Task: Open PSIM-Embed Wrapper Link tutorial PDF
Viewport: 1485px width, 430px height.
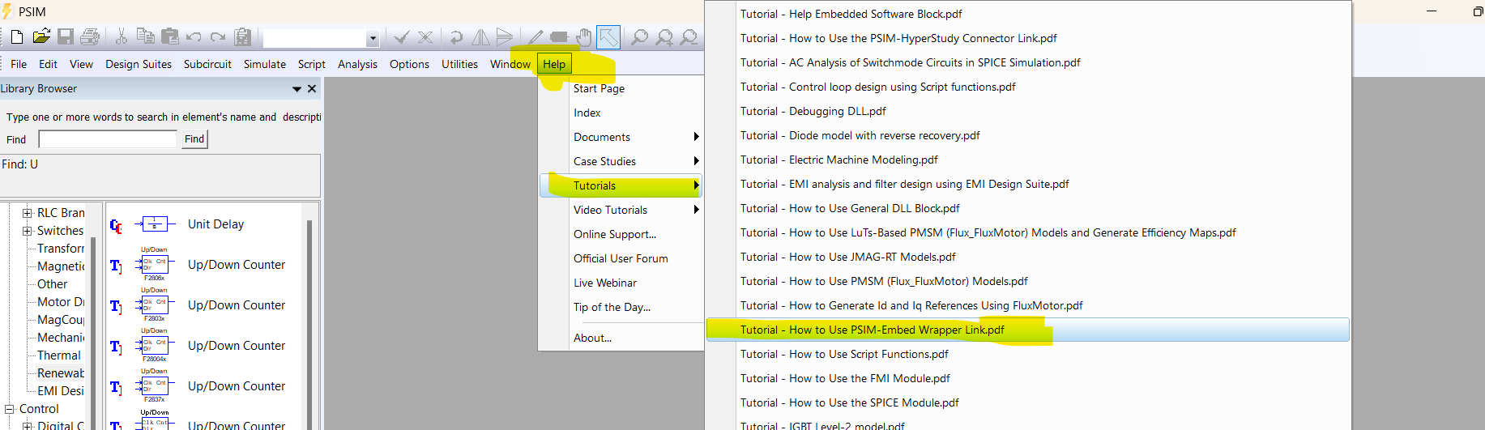Action: 1028,330
